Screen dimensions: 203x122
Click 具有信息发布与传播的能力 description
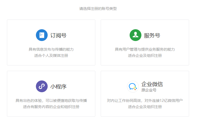[51, 49]
